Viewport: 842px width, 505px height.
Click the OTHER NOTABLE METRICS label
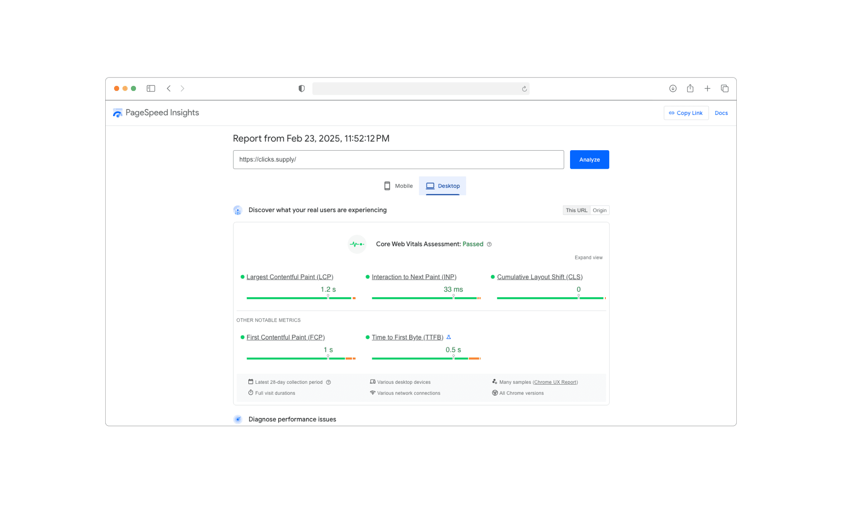tap(269, 320)
